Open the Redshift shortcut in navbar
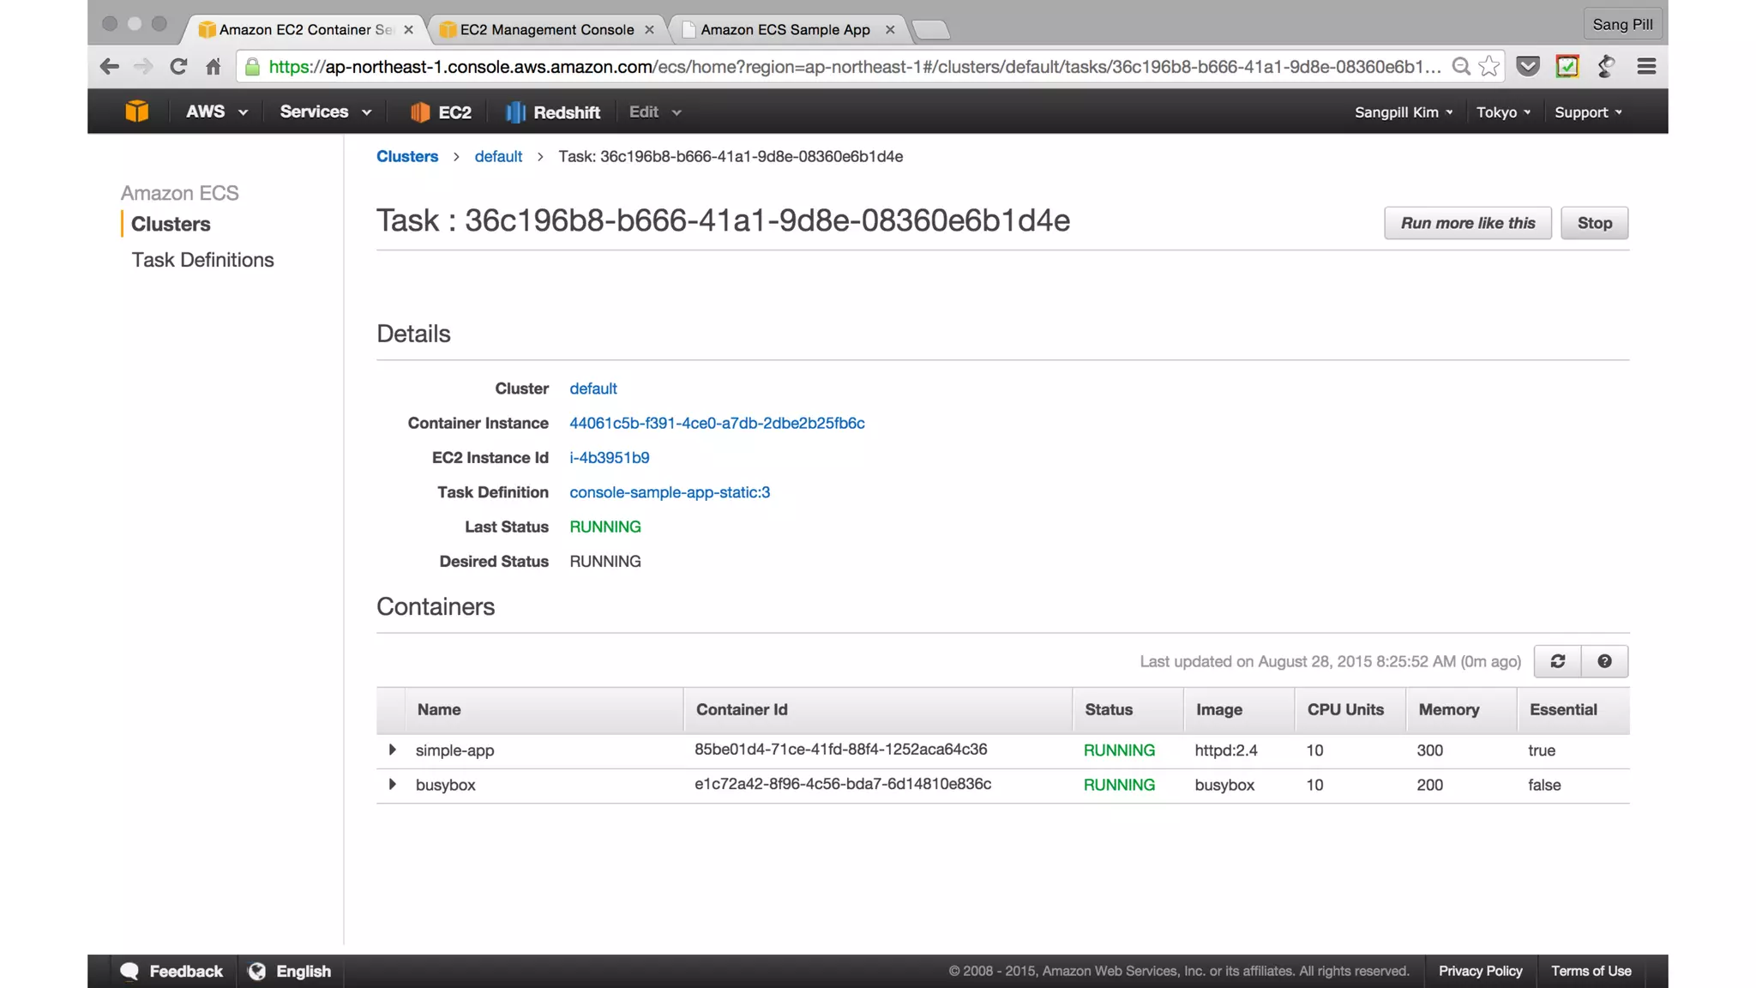Screen dimensions: 1756x988 coord(553,112)
